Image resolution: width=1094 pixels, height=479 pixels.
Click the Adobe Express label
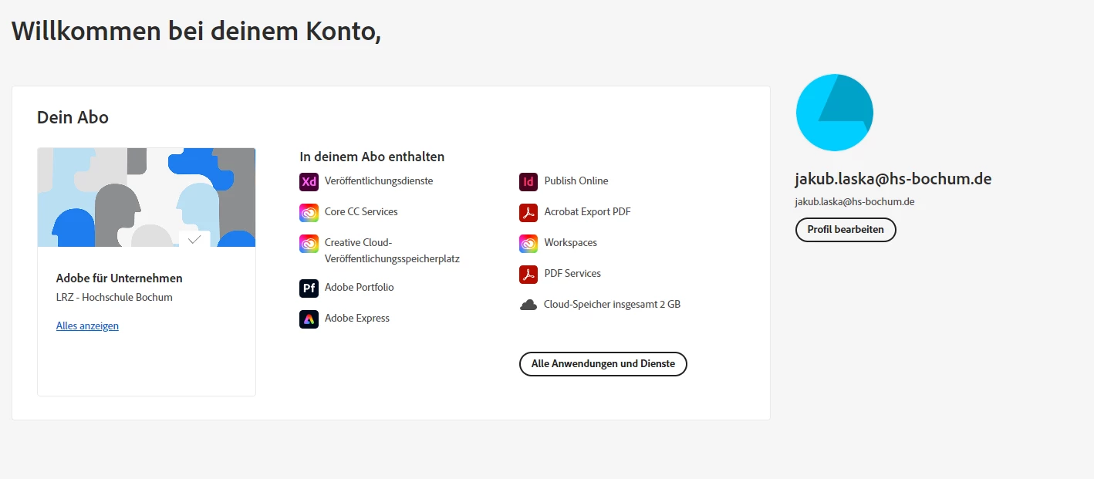pyautogui.click(x=357, y=319)
